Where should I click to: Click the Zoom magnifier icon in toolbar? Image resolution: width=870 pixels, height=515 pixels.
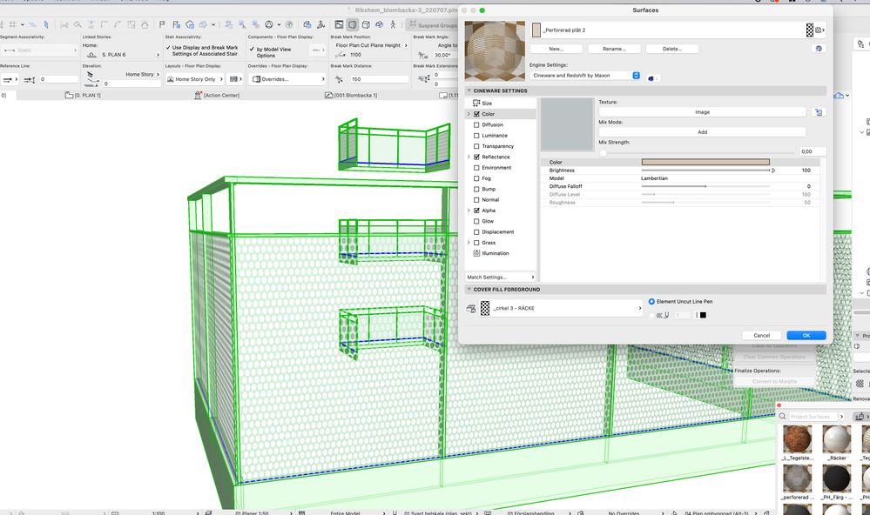pyautogui.click(x=76, y=26)
